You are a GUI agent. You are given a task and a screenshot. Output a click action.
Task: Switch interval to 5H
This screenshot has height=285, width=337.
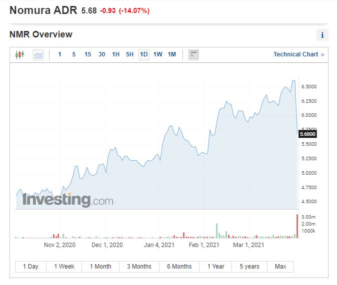130,54
